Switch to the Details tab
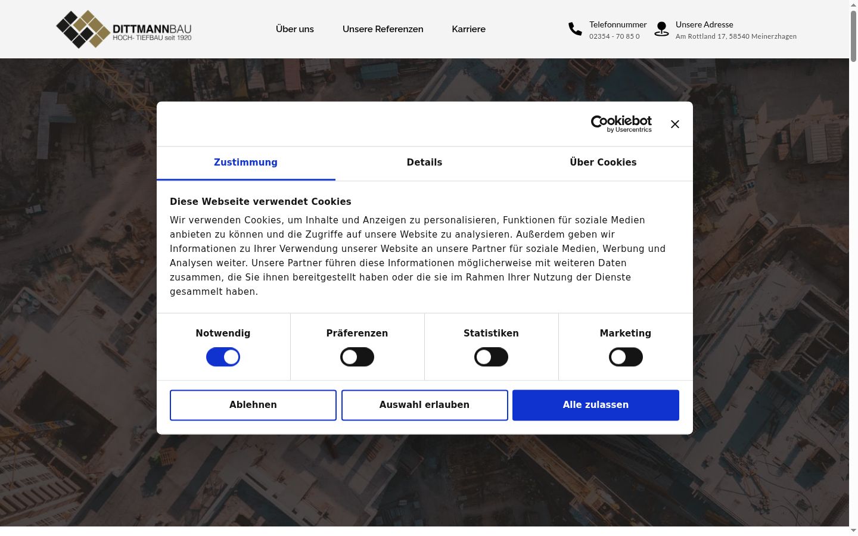This screenshot has width=858, height=536. click(x=424, y=163)
